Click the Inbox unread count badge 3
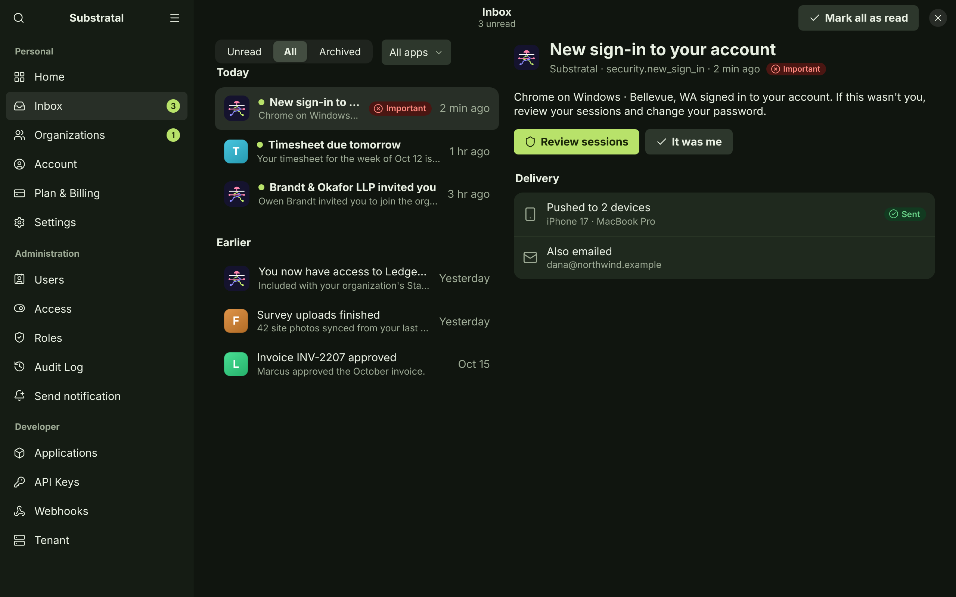 click(x=173, y=106)
